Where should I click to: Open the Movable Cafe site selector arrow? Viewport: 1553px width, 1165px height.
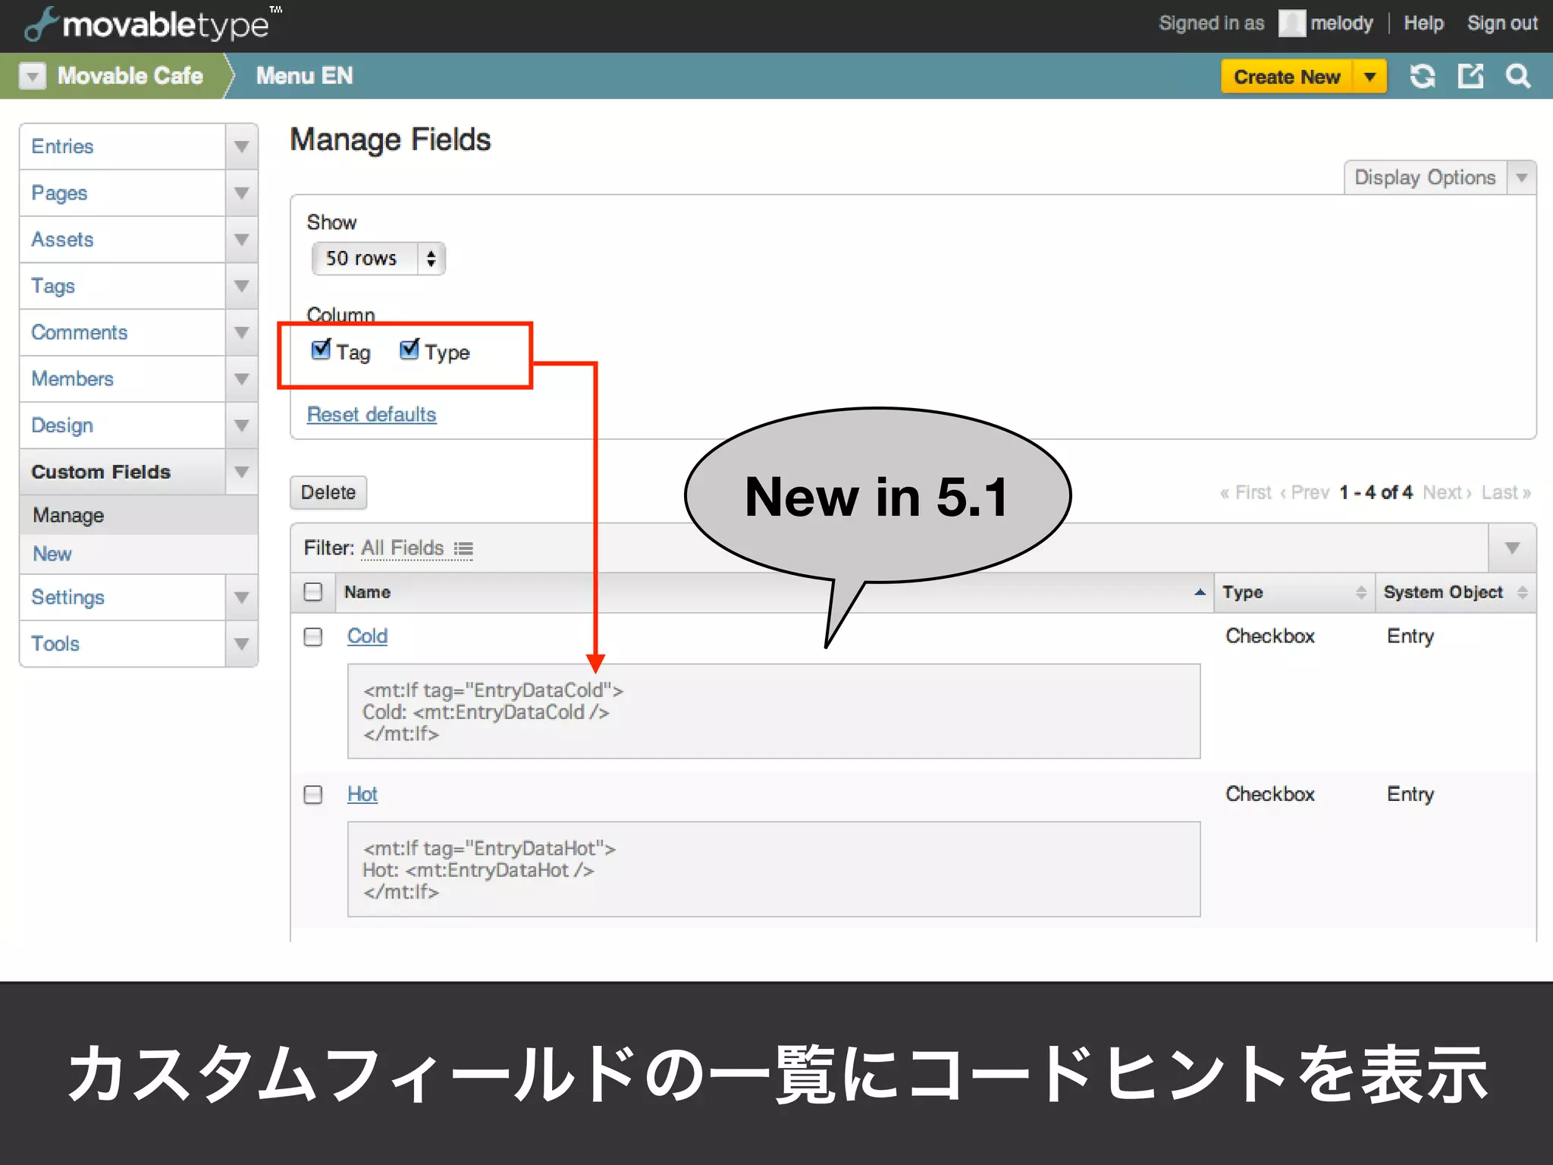32,76
